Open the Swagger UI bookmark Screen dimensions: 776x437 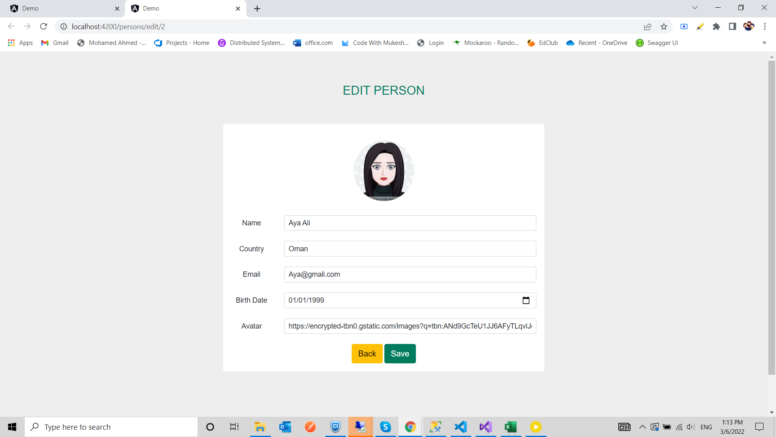[x=662, y=42]
